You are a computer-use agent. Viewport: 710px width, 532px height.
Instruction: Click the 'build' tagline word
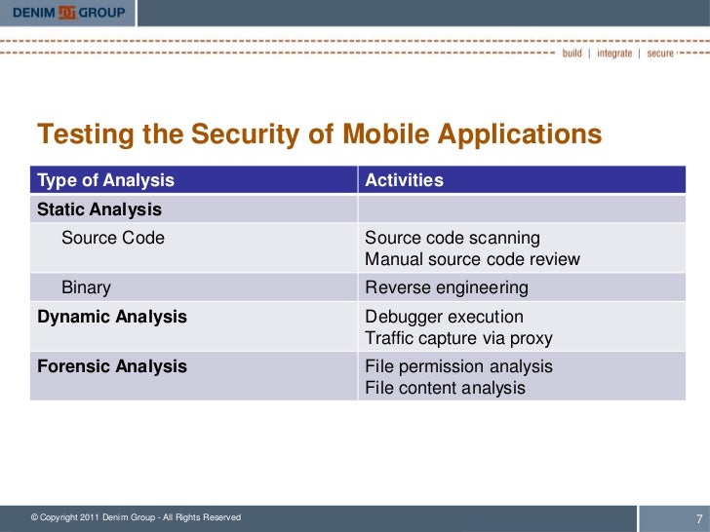coord(572,54)
